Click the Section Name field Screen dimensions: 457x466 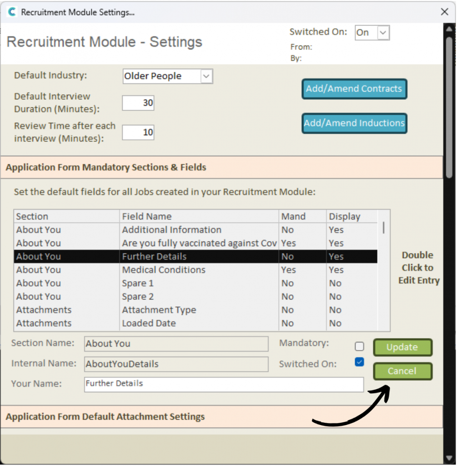(x=176, y=344)
